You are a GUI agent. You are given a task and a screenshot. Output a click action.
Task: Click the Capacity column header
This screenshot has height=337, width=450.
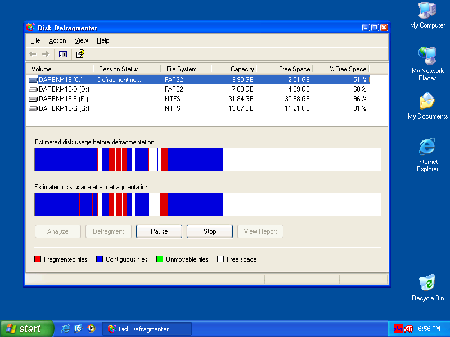click(234, 69)
